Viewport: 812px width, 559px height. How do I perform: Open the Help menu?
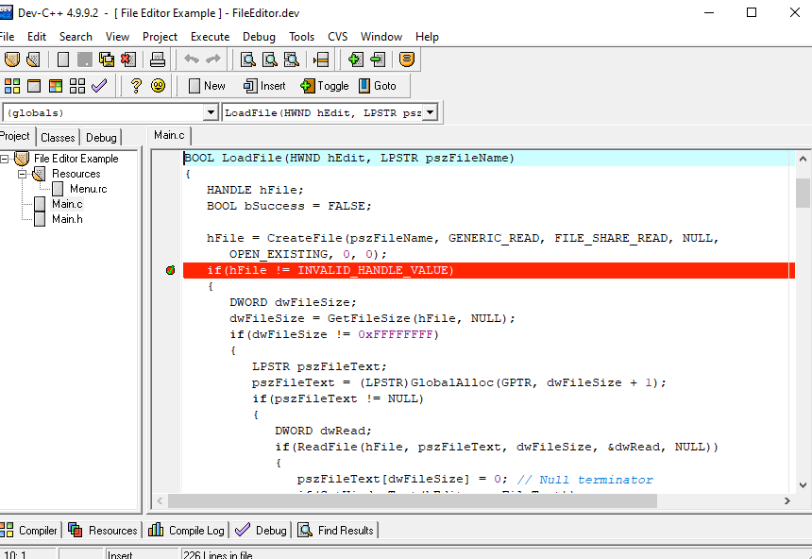click(x=427, y=37)
